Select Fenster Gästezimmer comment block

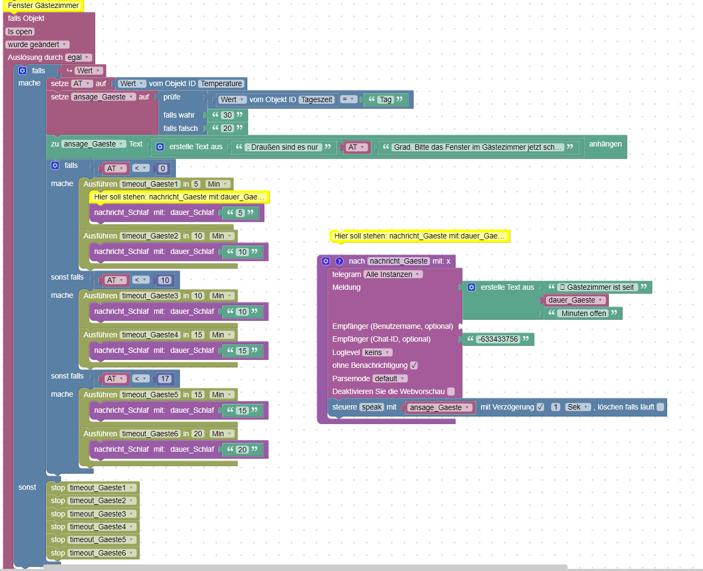(43, 5)
